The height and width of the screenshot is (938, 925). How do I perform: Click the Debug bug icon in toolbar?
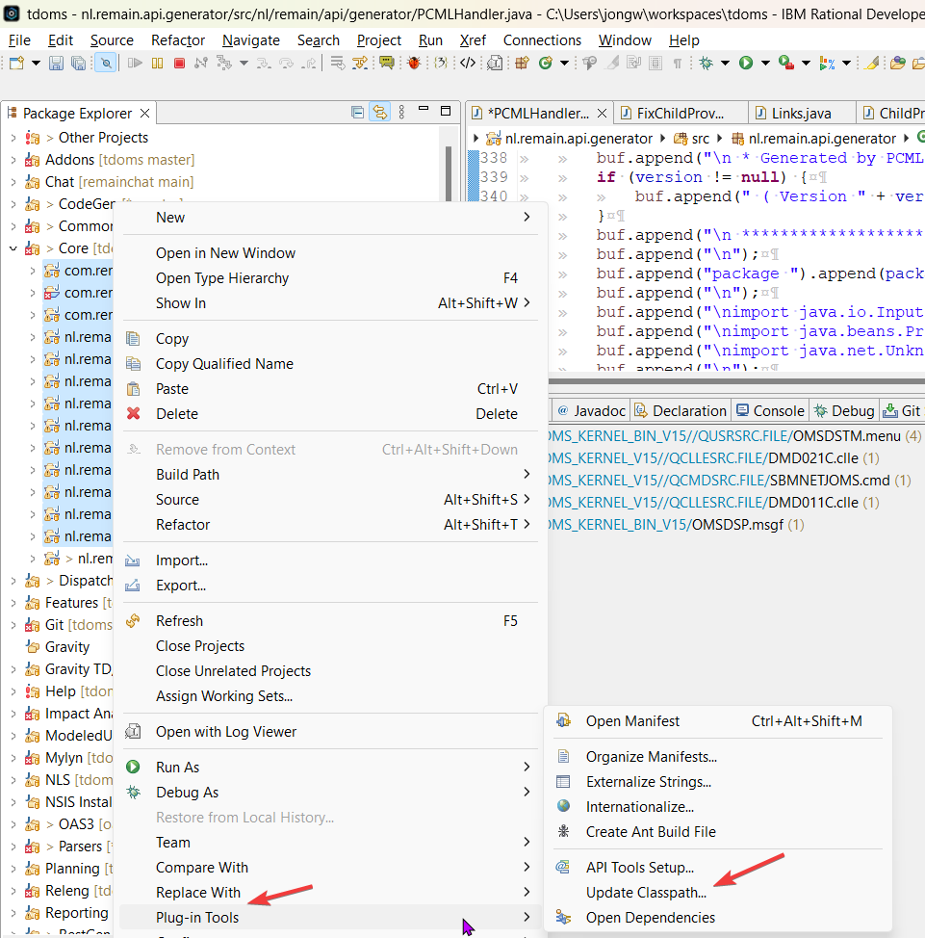[x=706, y=63]
